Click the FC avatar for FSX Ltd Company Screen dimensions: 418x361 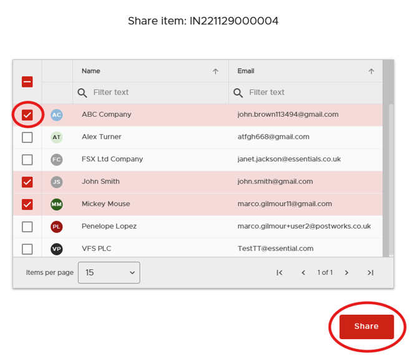pos(57,160)
